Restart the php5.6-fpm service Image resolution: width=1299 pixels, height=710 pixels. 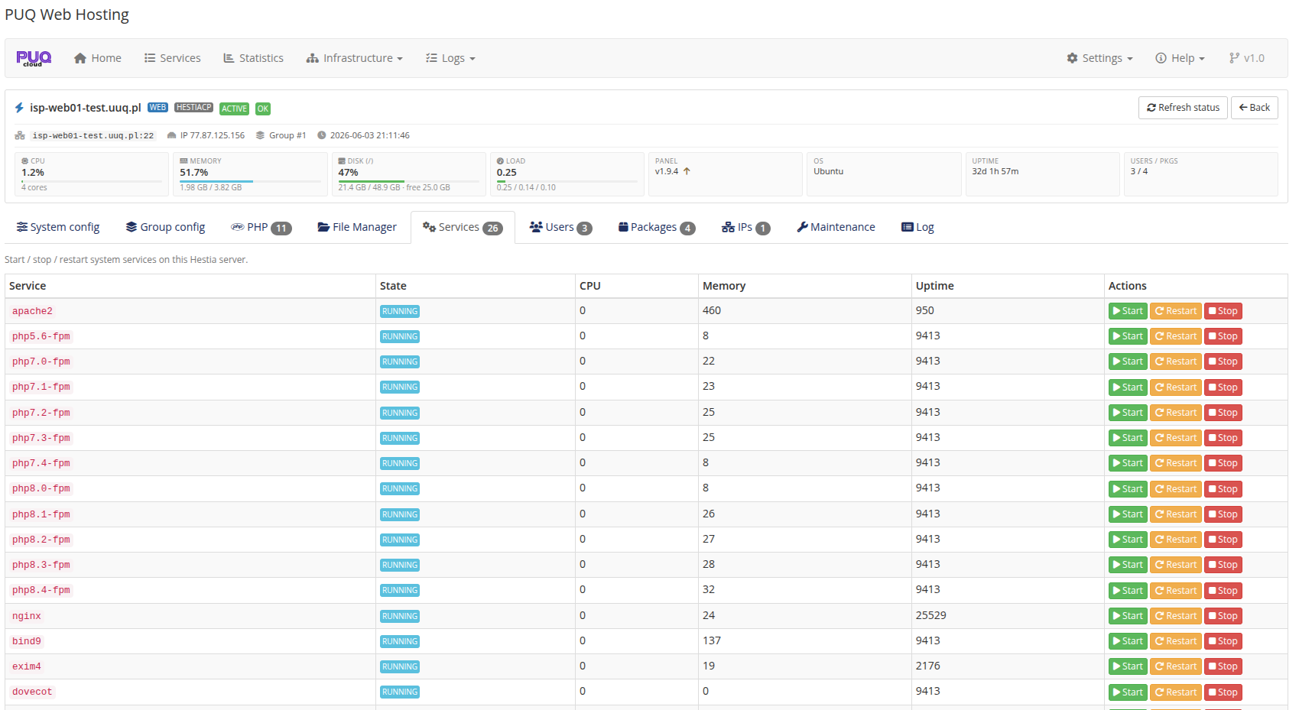(1176, 336)
